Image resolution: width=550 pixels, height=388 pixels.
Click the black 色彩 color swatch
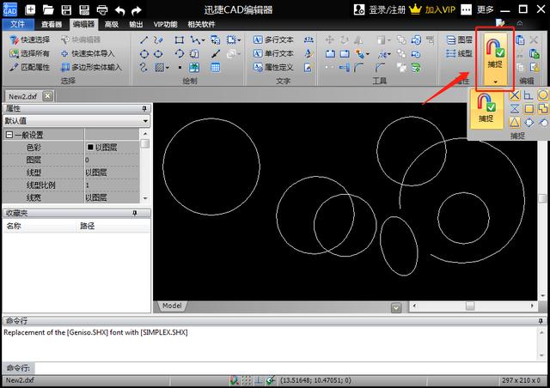coord(89,148)
